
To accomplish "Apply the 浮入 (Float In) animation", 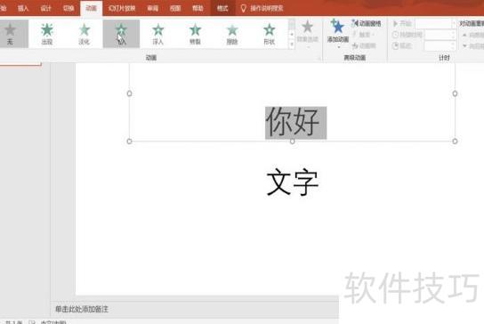I will [x=158, y=34].
